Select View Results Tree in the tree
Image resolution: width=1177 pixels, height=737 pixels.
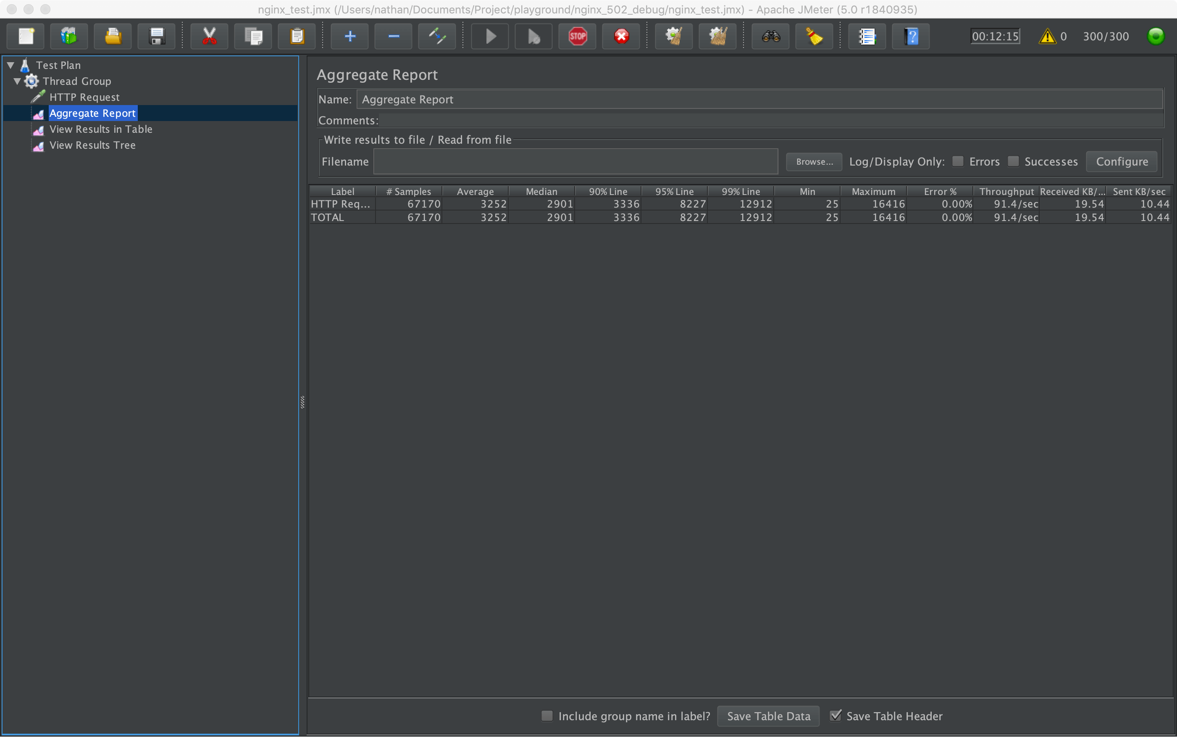tap(92, 145)
